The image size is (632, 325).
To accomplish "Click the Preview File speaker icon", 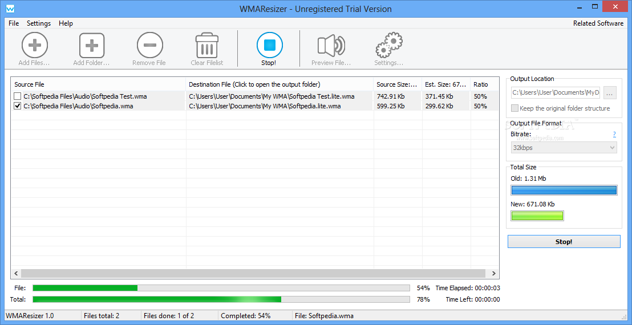I will point(331,45).
